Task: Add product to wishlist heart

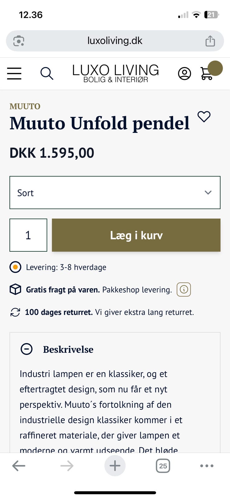Action: pos(204,117)
